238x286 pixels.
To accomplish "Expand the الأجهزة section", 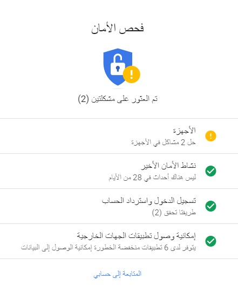I will 119,136.
